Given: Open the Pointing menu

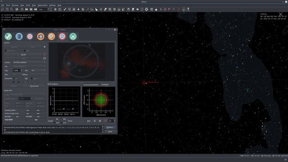Looking at the screenshot, I should tap(15, 5).
